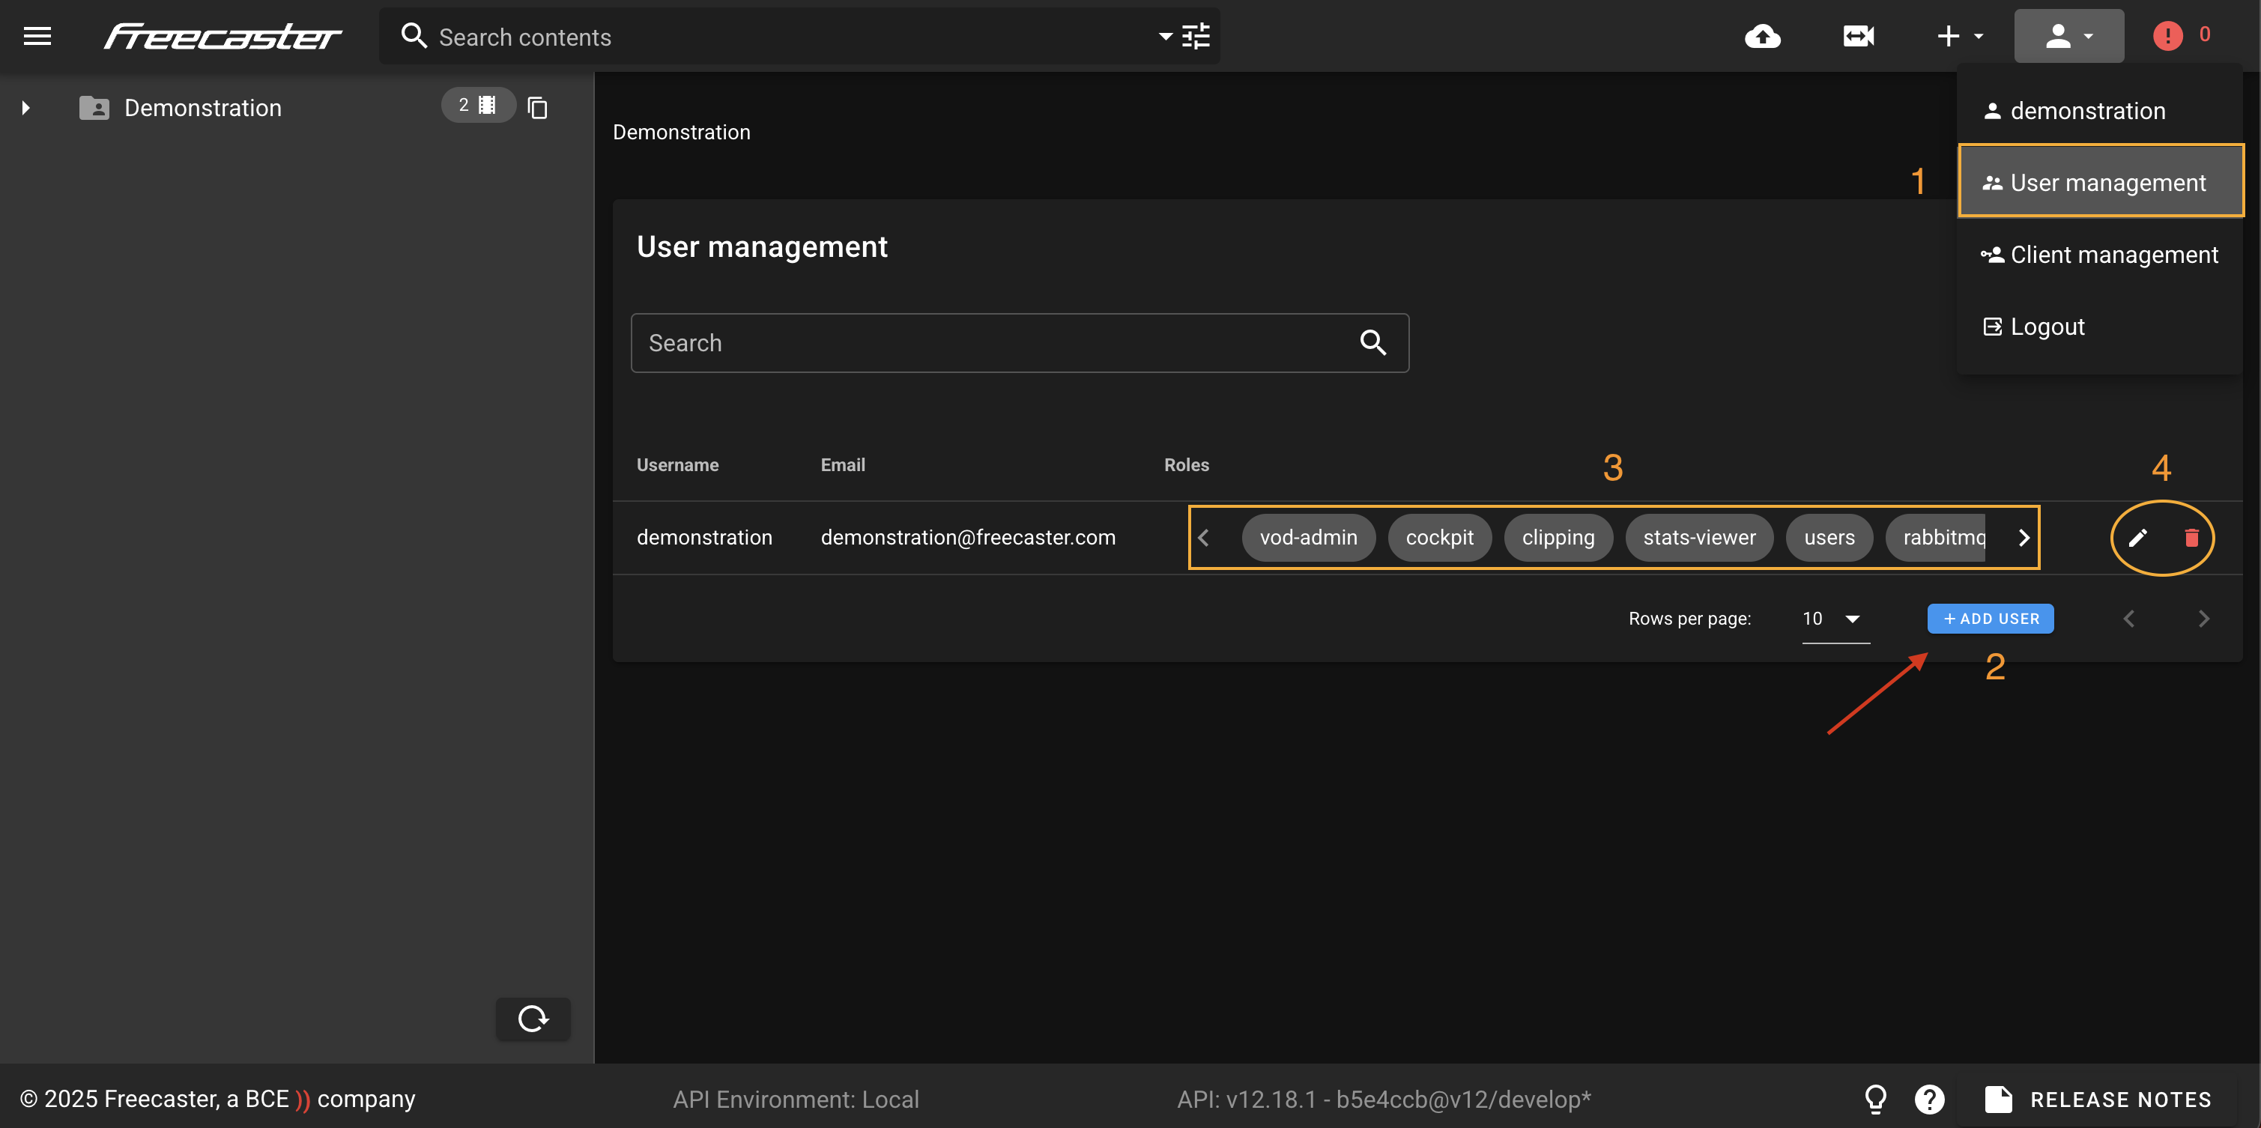Screen dimensions: 2261x1128
Task: Open Client management menu entry
Action: 2099,255
